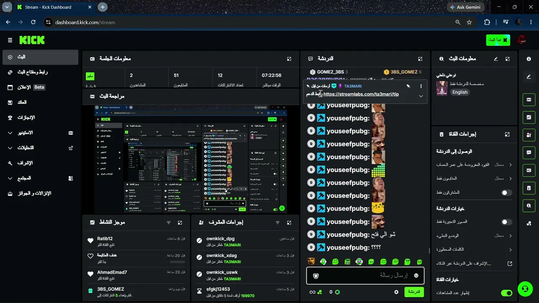Collapse the pinned message with the chevron
Viewport: 539px width, 303px height.
click(x=421, y=96)
